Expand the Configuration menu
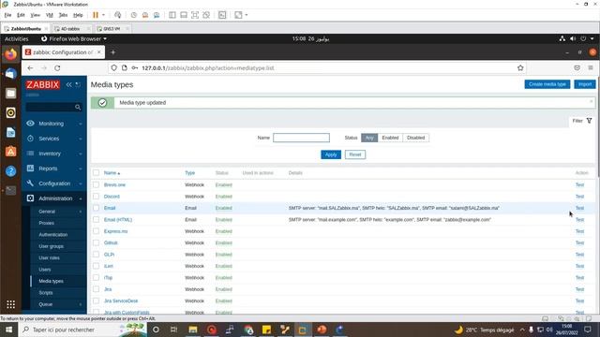The height and width of the screenshot is (337, 600). [54, 183]
